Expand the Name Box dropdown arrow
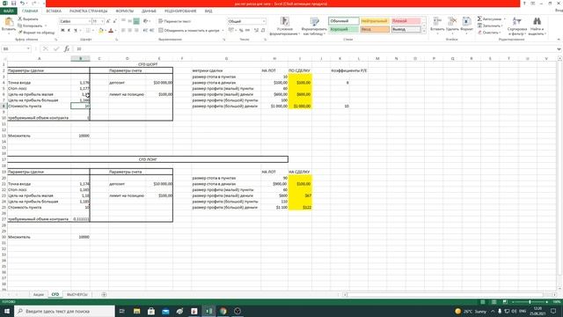The width and height of the screenshot is (563, 317). (x=28, y=49)
